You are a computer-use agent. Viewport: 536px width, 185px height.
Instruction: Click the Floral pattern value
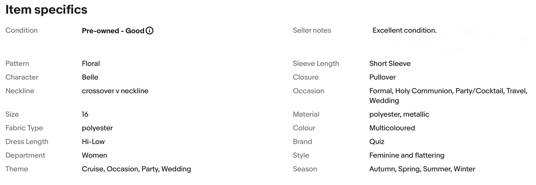click(x=91, y=63)
